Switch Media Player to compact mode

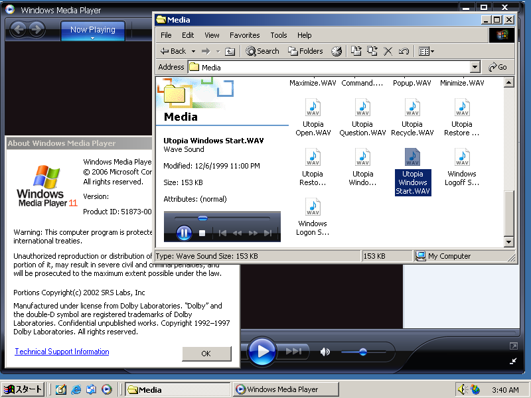click(513, 361)
